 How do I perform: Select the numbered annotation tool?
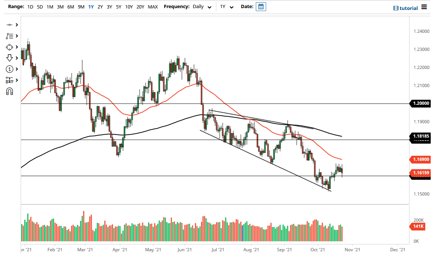pyautogui.click(x=10, y=69)
